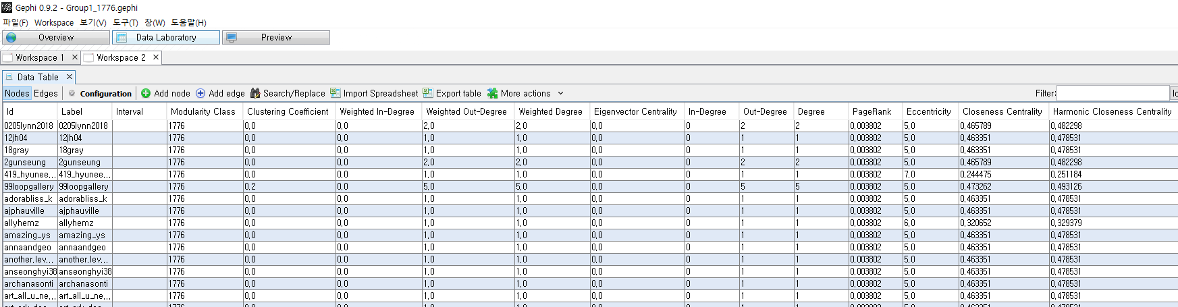The height and width of the screenshot is (307, 1178).
Task: Open the Workspace menu
Action: click(54, 23)
